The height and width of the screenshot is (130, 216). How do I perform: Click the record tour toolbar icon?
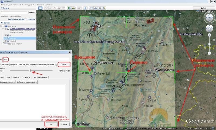tap(63, 8)
